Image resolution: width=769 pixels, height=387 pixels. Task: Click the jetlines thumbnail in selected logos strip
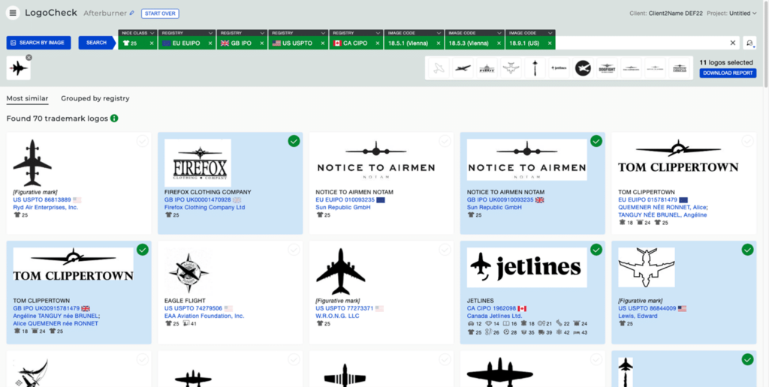click(x=559, y=68)
